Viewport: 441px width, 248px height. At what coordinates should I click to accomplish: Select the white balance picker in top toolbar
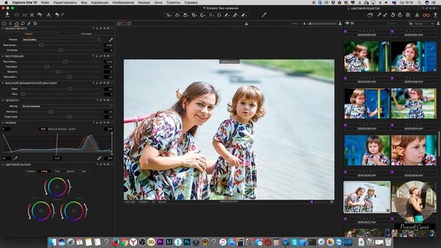(x=227, y=15)
